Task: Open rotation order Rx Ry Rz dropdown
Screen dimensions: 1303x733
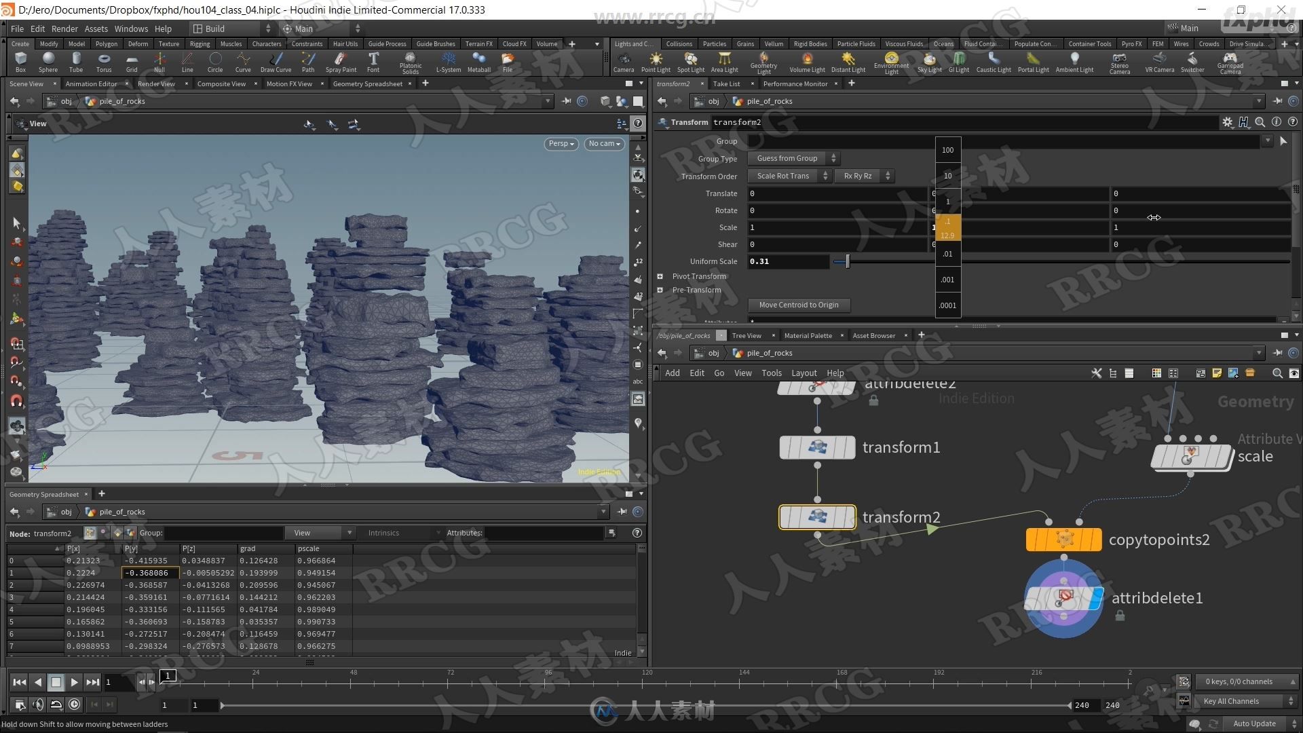Action: (864, 176)
